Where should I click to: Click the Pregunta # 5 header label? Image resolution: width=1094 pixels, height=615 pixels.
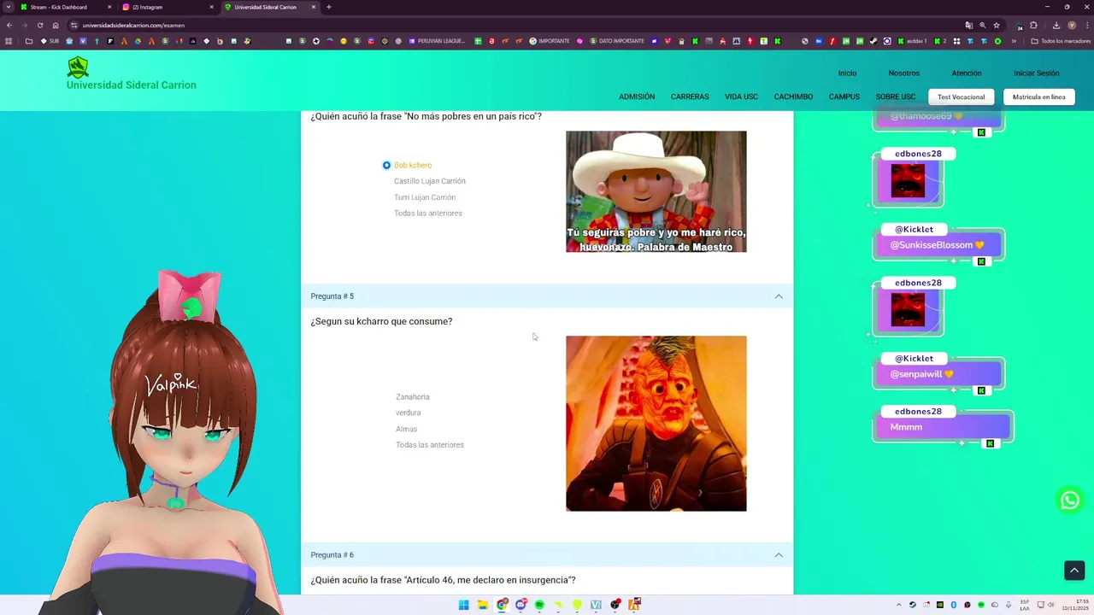pos(332,296)
